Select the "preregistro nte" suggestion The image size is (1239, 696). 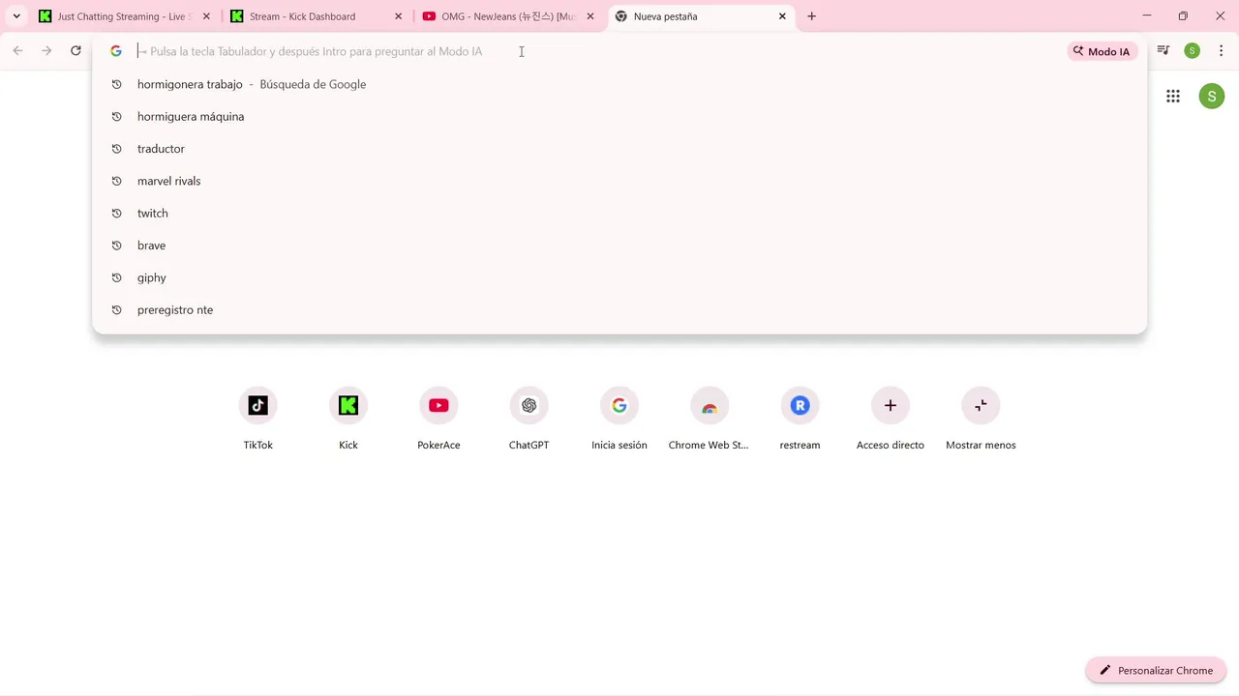[x=619, y=309]
